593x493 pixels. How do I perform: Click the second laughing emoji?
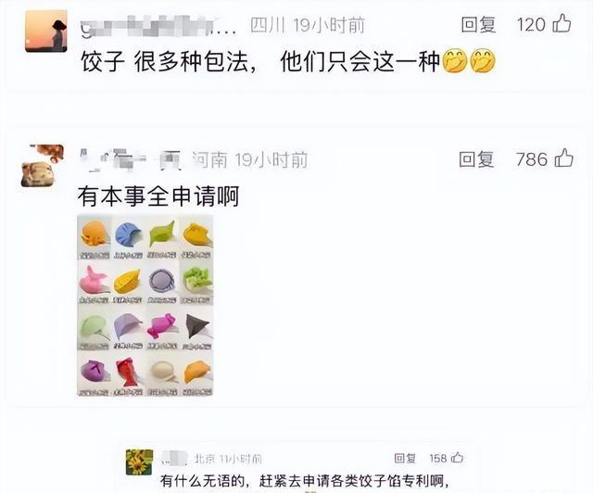point(483,60)
